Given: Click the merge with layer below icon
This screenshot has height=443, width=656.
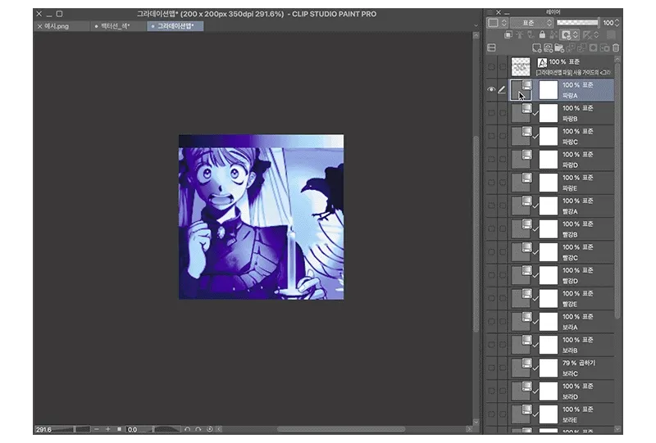Looking at the screenshot, I should click(x=582, y=48).
